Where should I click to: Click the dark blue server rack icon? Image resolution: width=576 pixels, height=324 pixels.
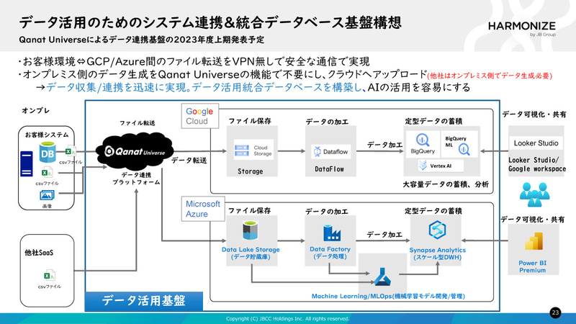point(27,164)
